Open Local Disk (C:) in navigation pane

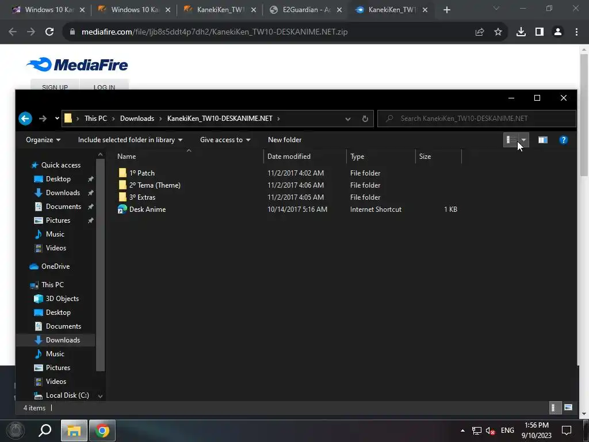point(67,395)
